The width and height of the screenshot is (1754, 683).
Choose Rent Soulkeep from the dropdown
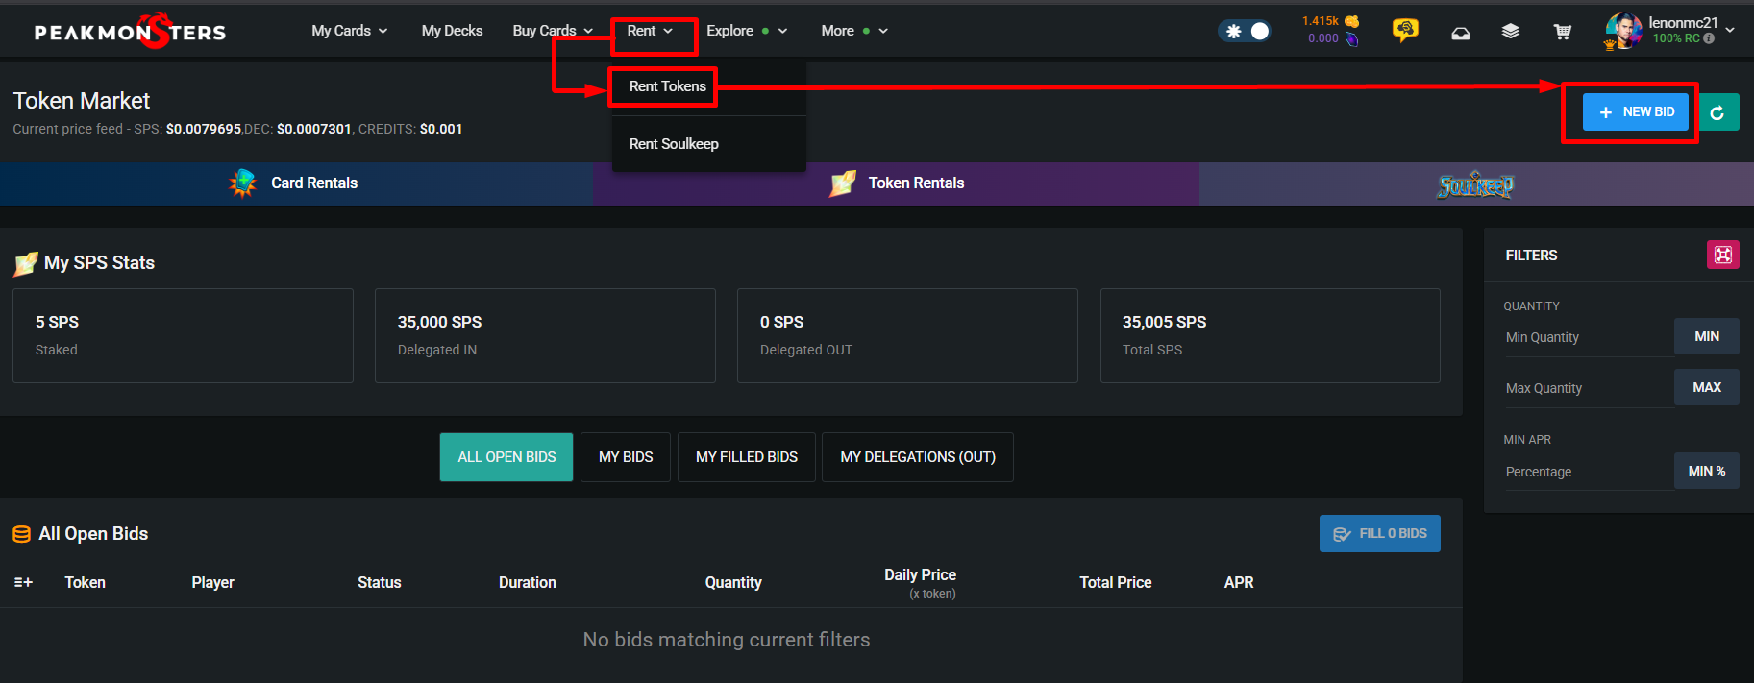(674, 144)
